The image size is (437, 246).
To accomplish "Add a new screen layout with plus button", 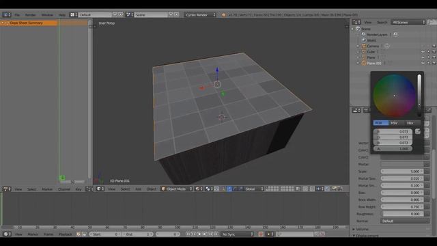I will [115, 14].
